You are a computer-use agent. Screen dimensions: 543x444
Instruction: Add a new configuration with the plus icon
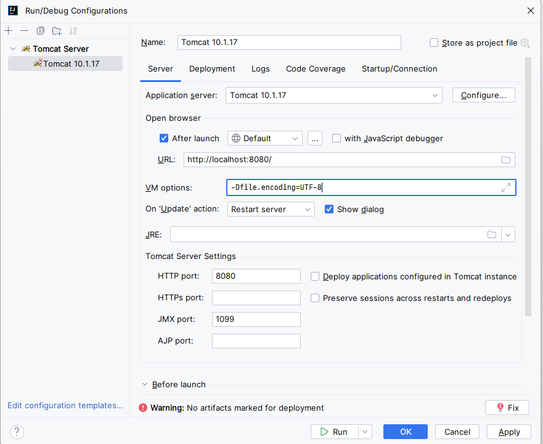8,31
